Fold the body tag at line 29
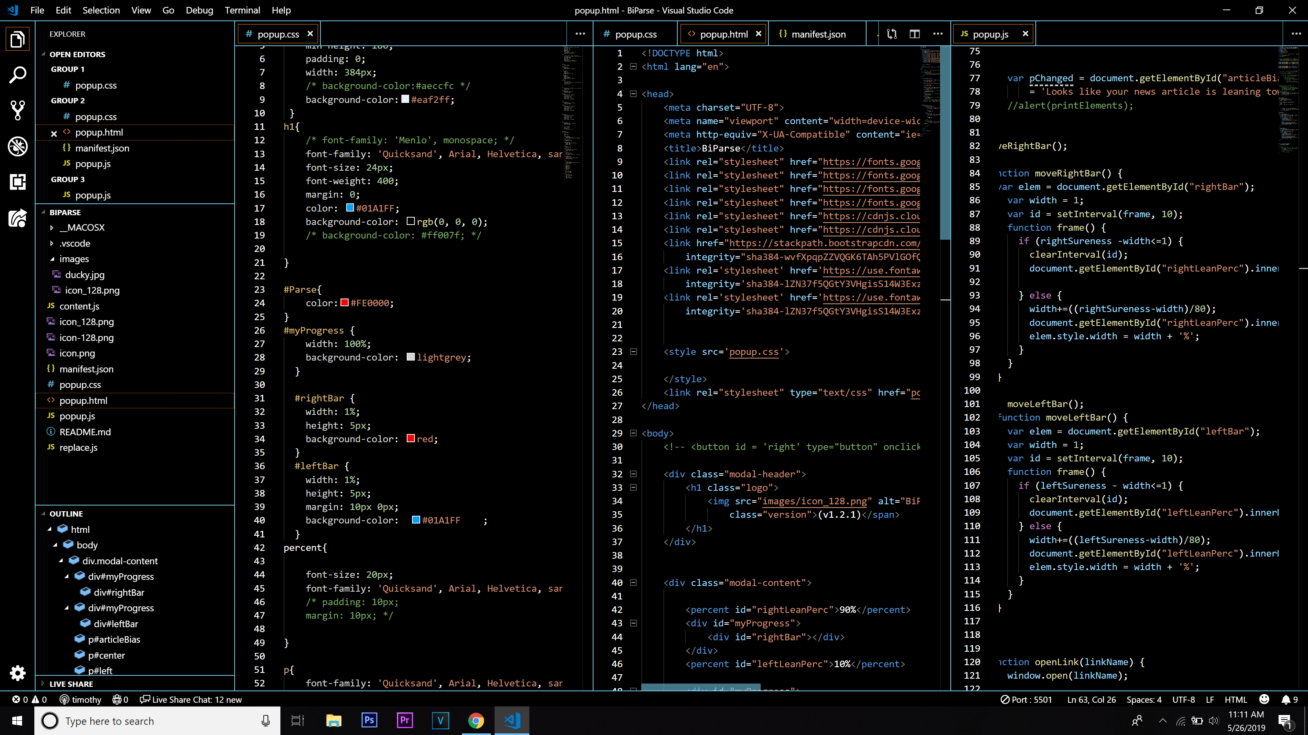This screenshot has height=735, width=1308. [x=633, y=433]
